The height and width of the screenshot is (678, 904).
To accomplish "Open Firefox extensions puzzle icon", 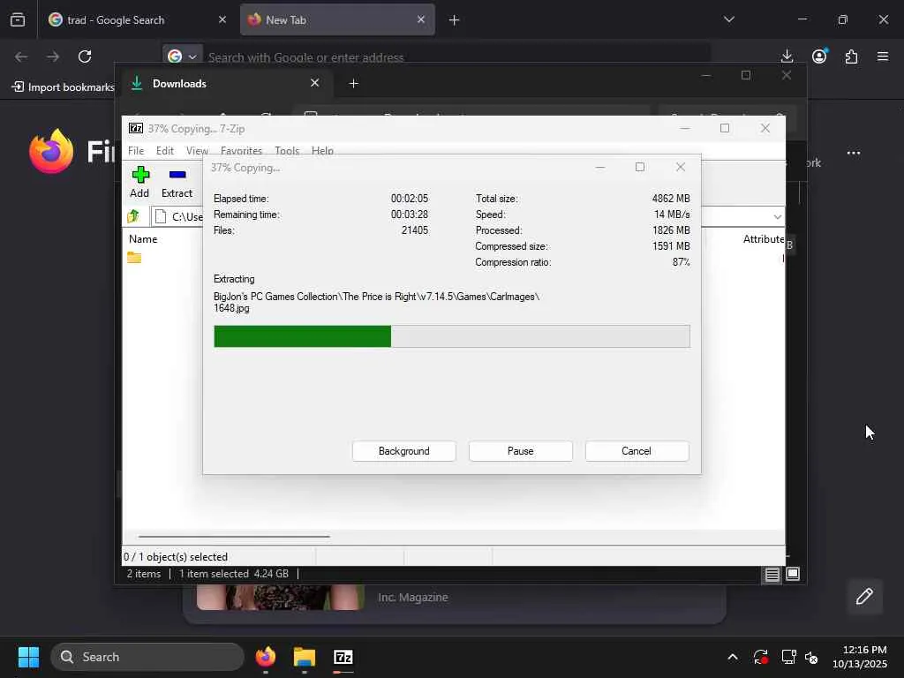I will [851, 56].
